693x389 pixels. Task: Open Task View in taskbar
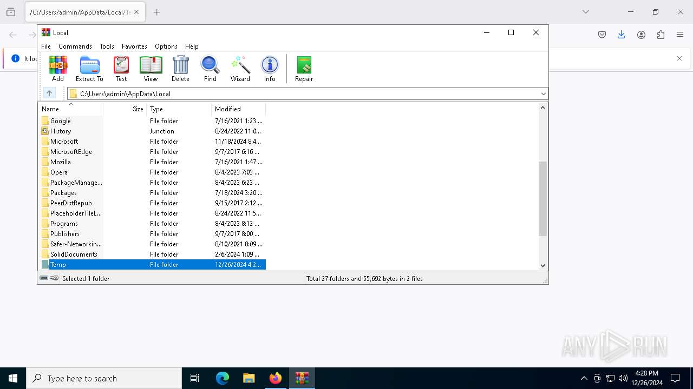(195, 378)
